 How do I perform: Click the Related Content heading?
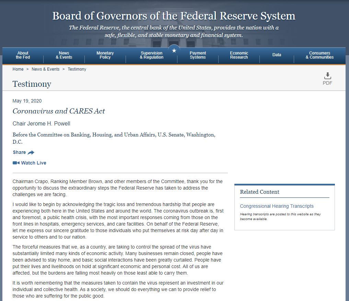(259, 192)
